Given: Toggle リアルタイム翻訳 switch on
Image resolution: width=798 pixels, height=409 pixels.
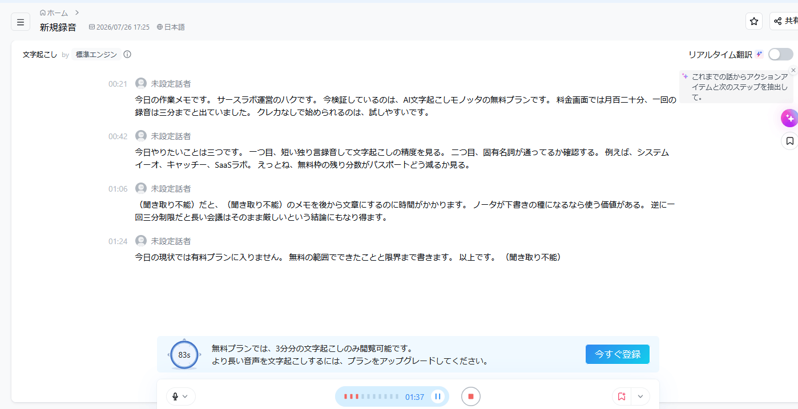Looking at the screenshot, I should (x=780, y=54).
